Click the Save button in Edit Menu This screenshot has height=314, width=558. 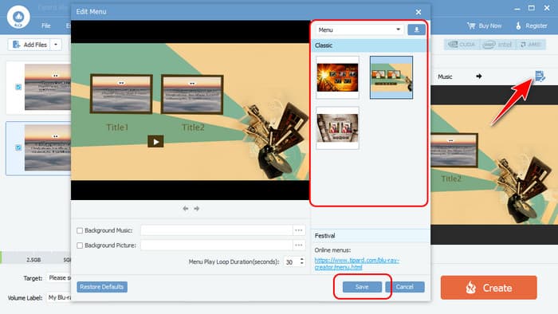click(x=362, y=287)
